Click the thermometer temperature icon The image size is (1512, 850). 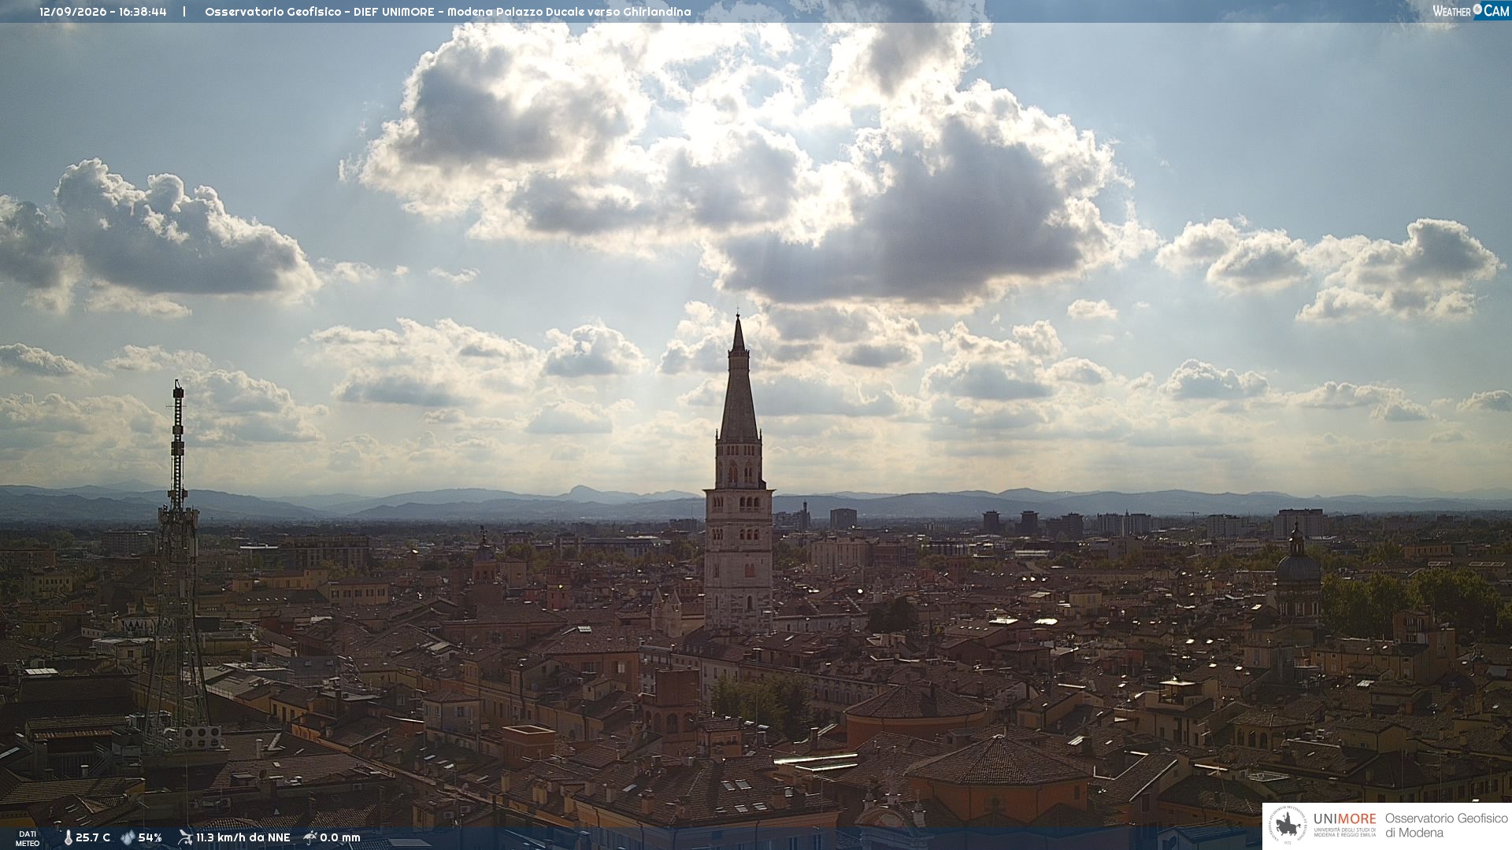pos(68,838)
